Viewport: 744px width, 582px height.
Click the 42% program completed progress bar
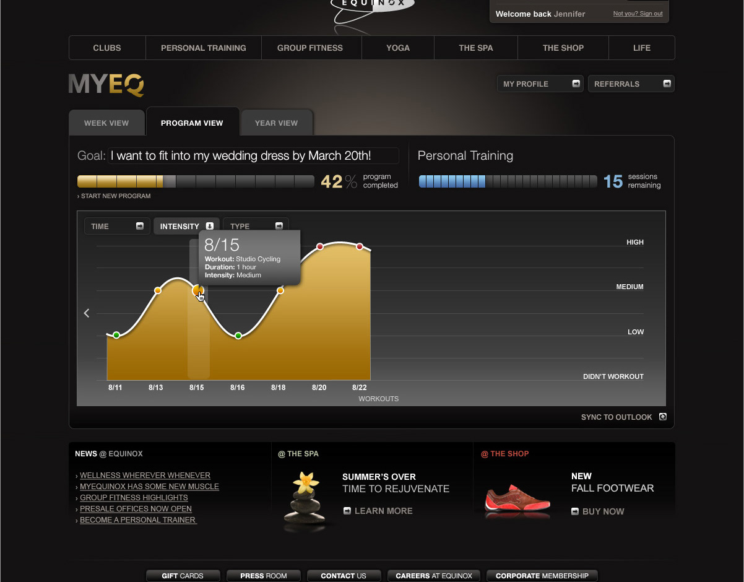(196, 181)
